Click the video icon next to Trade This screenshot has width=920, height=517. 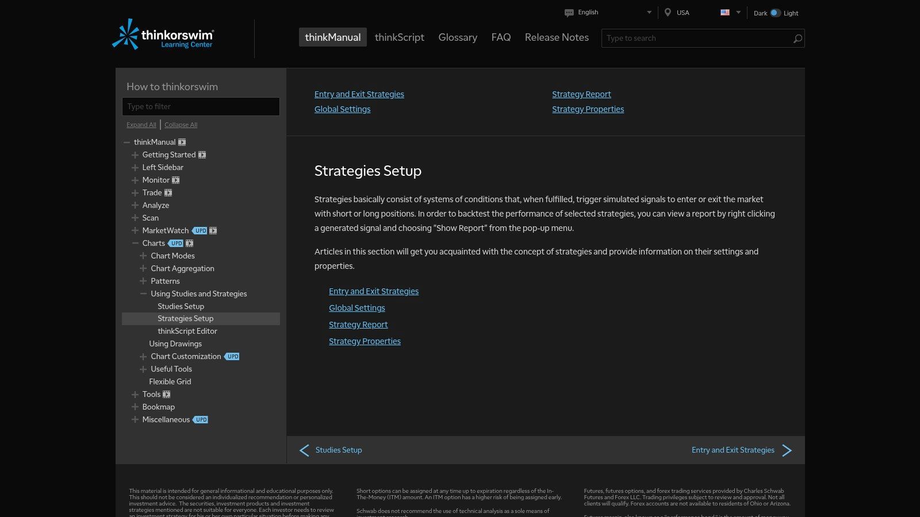pos(168,192)
